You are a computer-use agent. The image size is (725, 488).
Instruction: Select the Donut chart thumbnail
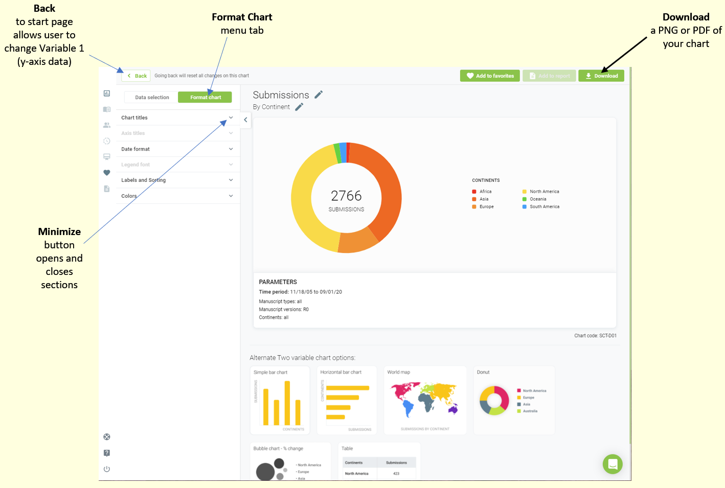point(514,400)
